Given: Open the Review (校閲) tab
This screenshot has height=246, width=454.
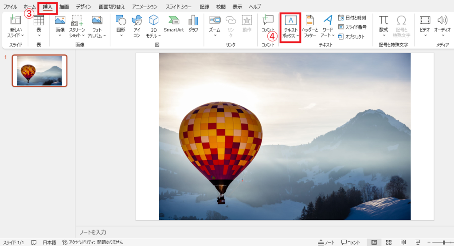Looking at the screenshot, I should (221, 7).
